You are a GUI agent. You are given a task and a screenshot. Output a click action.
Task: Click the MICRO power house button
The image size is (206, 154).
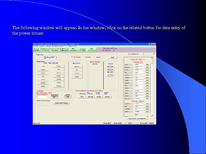tap(59, 79)
